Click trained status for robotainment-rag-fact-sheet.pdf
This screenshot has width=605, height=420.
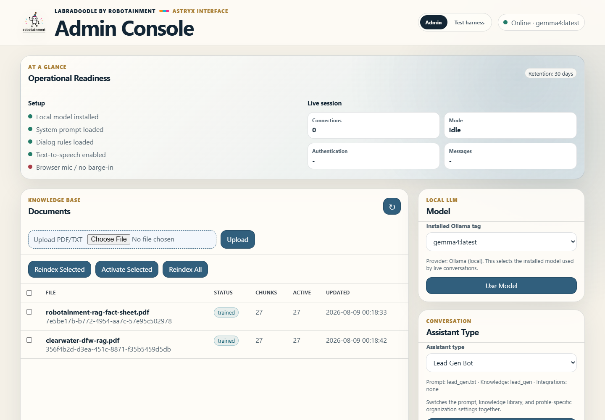(226, 312)
